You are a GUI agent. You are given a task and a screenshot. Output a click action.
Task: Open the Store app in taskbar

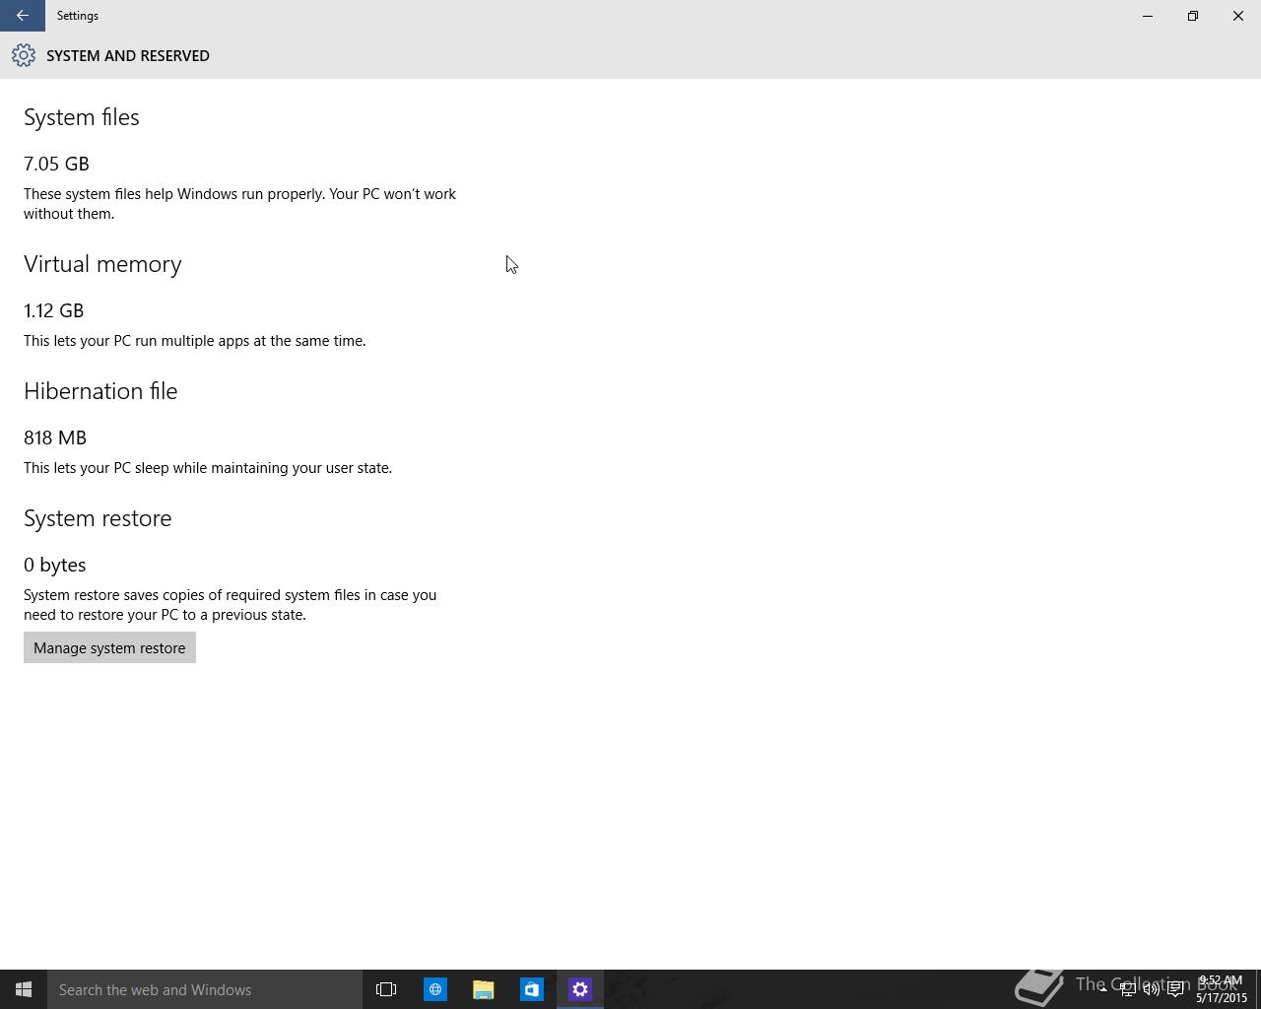point(531,989)
